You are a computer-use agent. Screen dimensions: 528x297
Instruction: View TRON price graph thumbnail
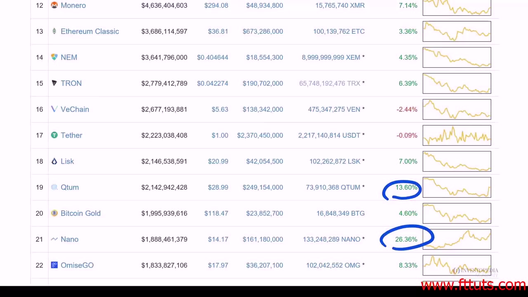(x=457, y=83)
